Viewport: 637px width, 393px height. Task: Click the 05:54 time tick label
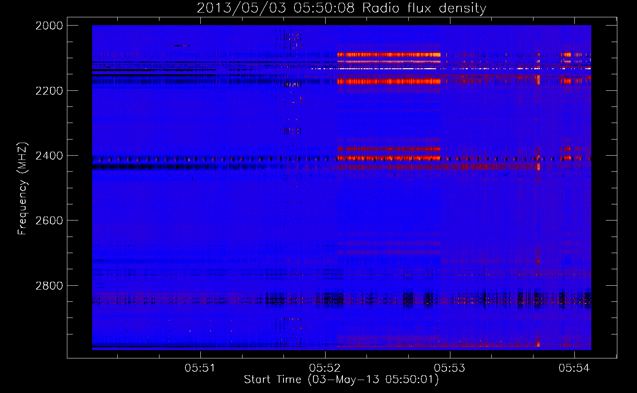coord(574,368)
